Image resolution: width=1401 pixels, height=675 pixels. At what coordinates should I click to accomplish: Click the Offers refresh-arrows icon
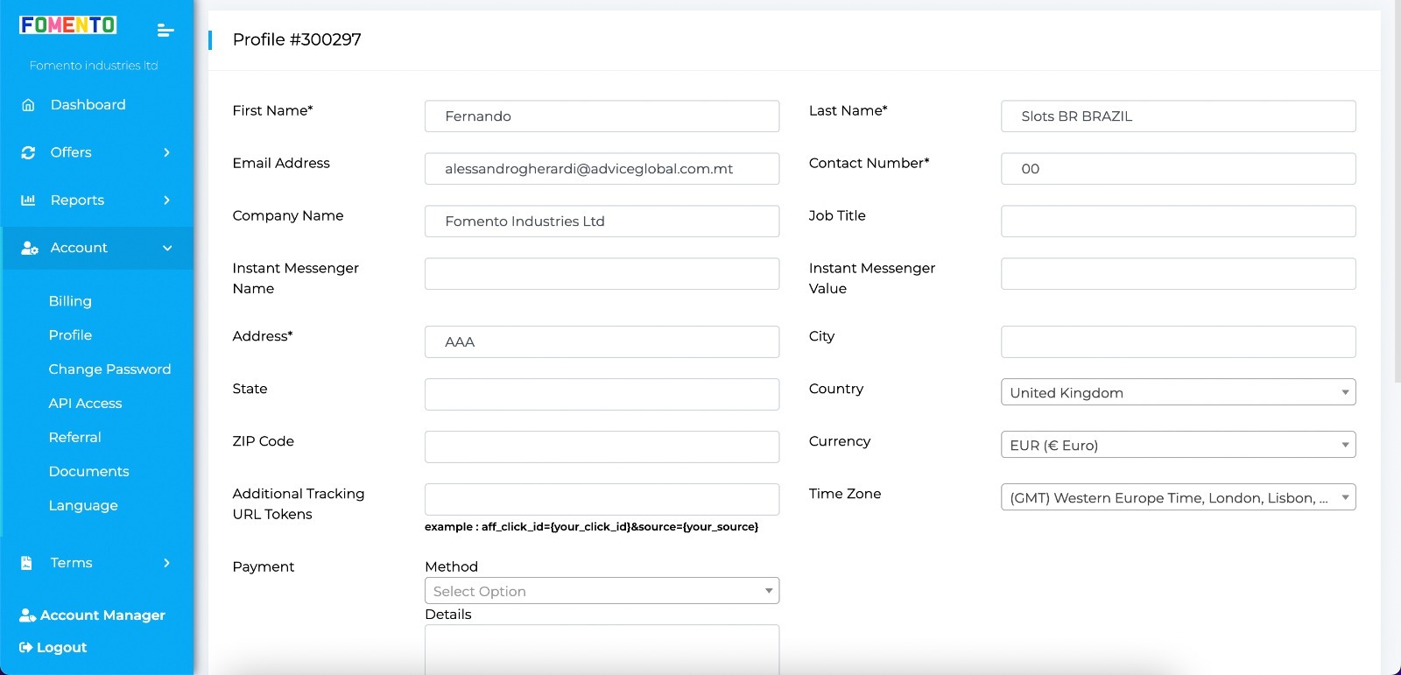pos(28,152)
